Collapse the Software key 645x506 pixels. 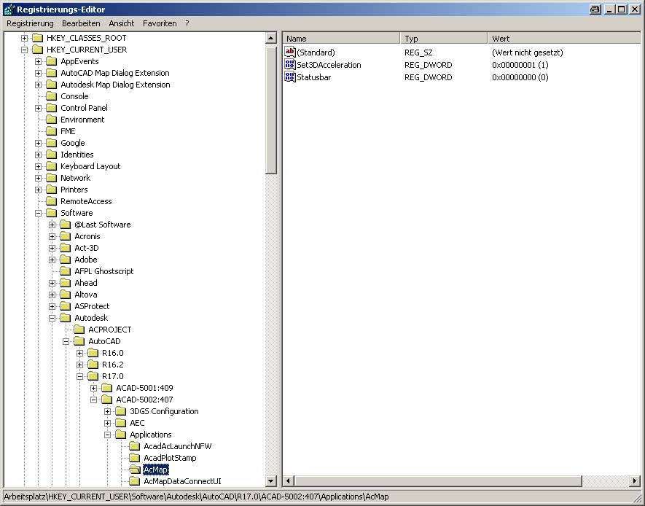point(38,213)
